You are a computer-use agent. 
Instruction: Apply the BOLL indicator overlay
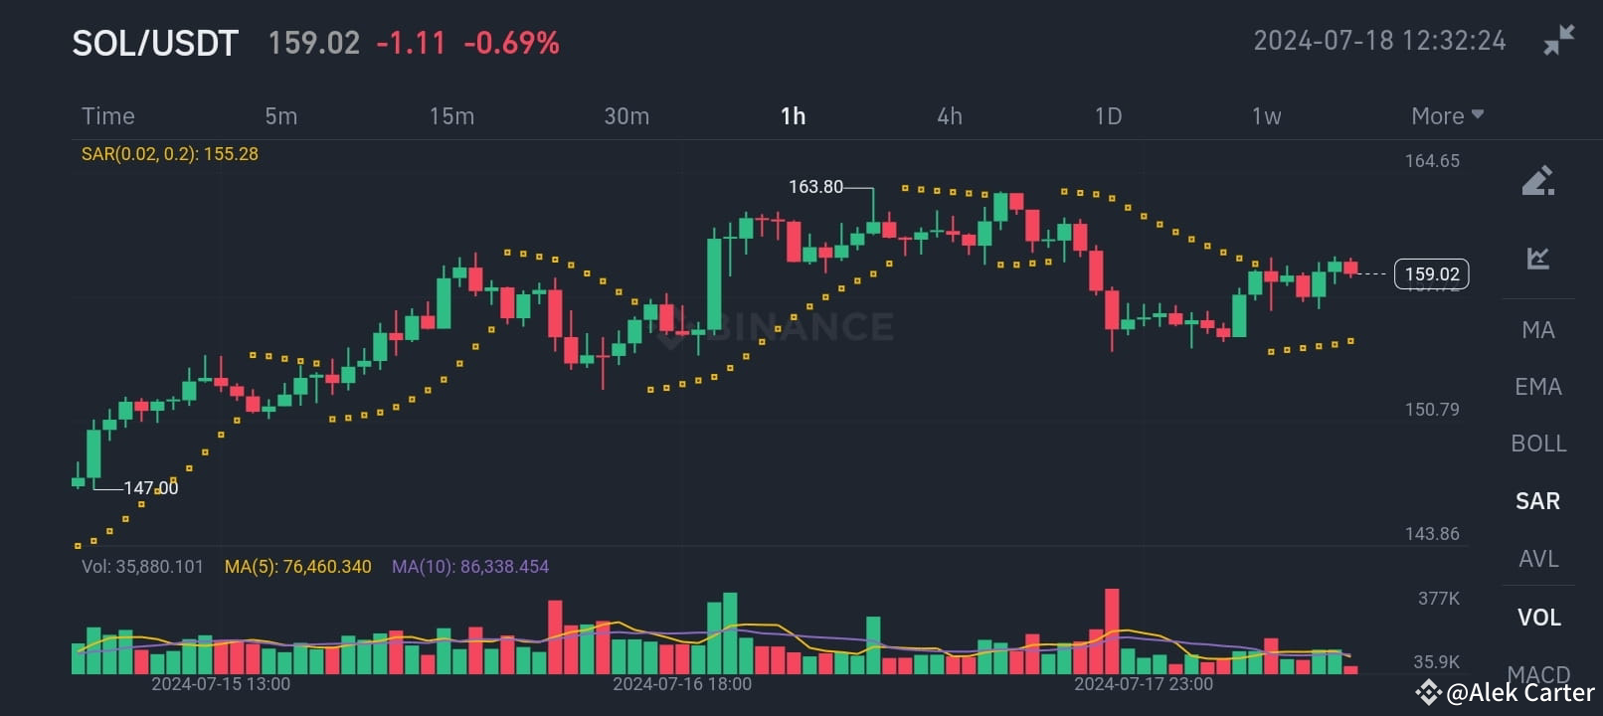[x=1537, y=444]
